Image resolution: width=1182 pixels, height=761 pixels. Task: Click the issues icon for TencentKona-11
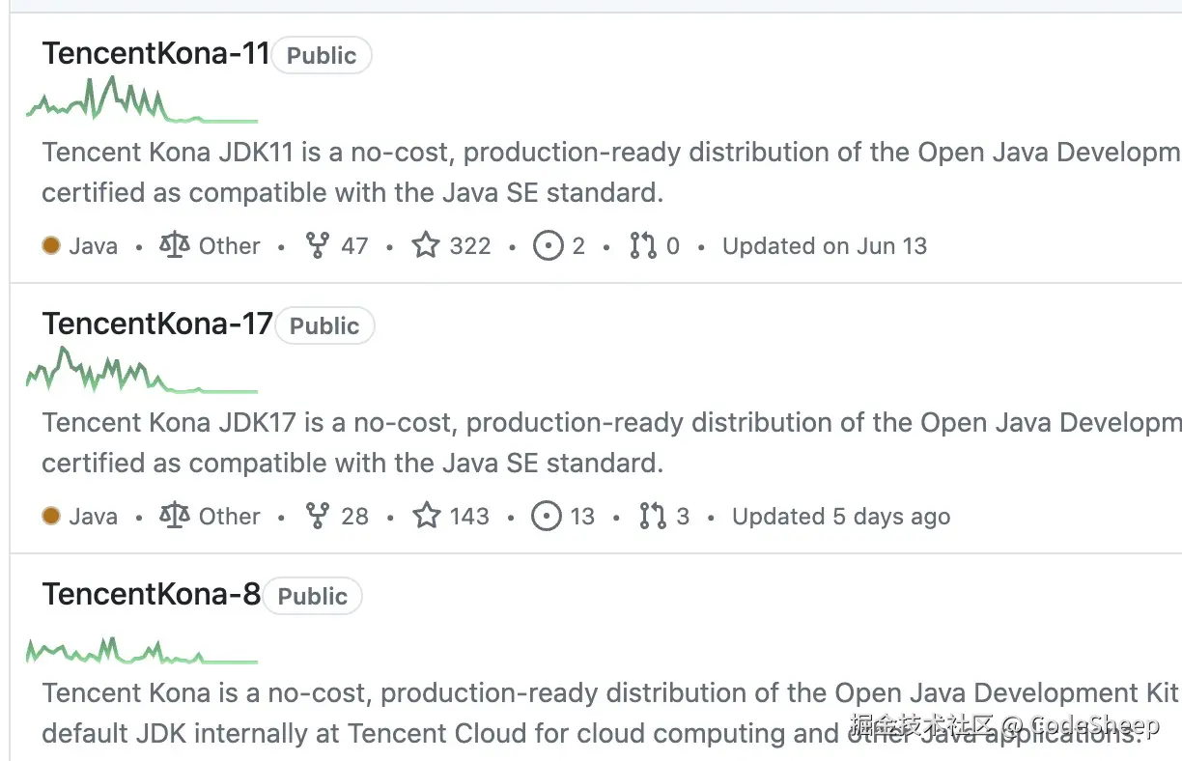click(x=548, y=246)
